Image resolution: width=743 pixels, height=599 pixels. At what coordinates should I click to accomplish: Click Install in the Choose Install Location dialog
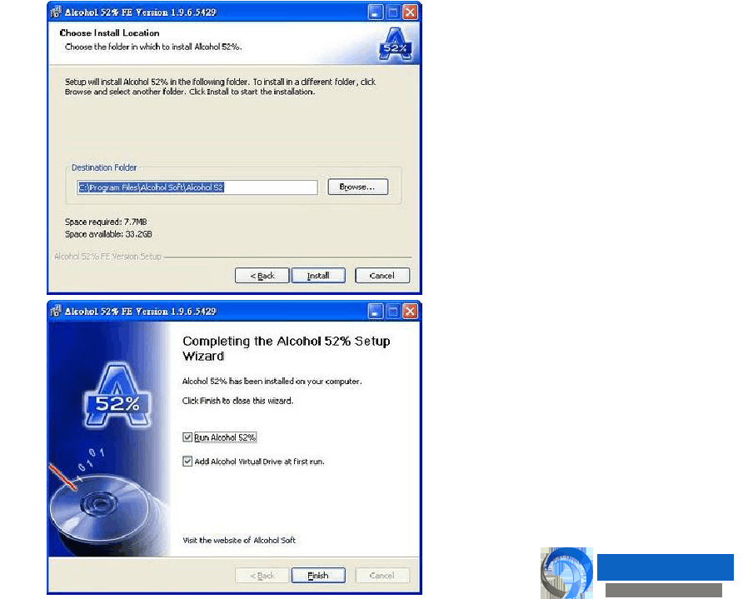318,275
